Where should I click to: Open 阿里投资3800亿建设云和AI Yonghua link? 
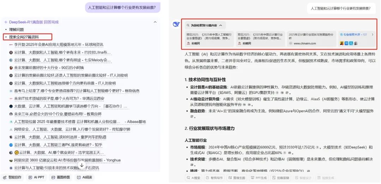click(67, 160)
